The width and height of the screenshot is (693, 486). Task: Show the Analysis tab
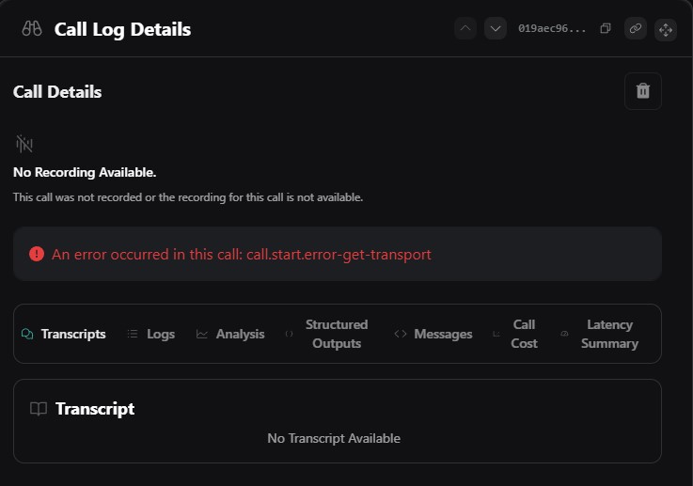point(230,334)
